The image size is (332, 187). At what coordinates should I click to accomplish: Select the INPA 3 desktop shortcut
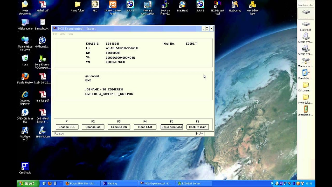(130, 6)
